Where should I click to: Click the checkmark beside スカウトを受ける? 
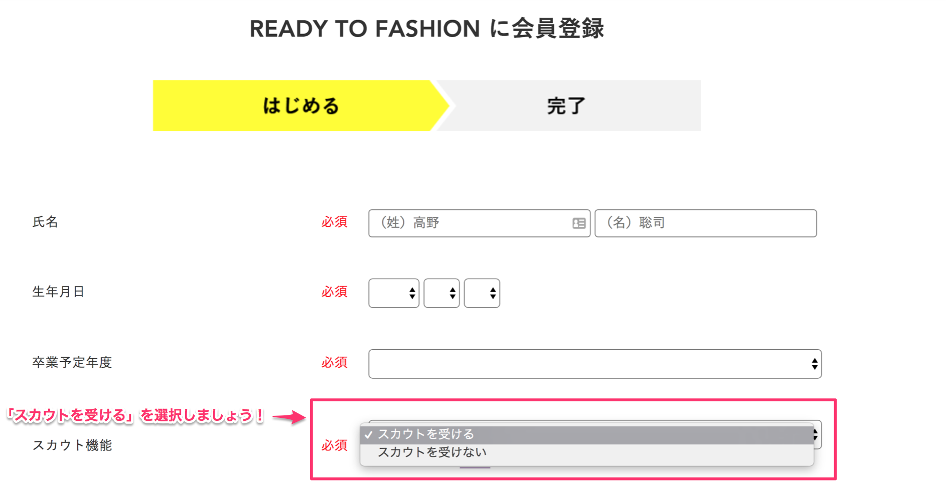(x=369, y=435)
